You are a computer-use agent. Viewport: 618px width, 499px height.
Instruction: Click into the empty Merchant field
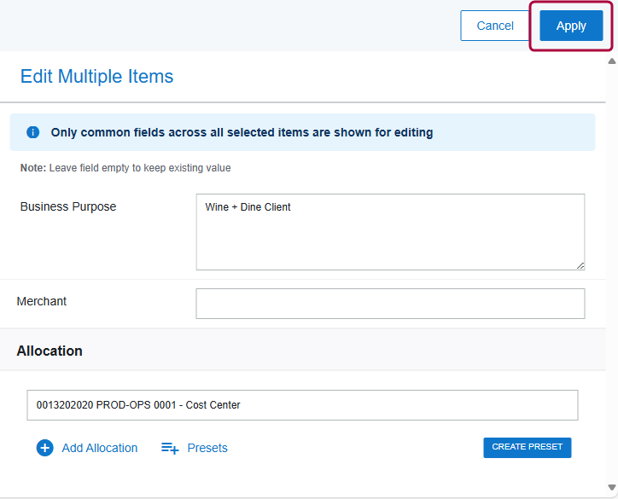pyautogui.click(x=390, y=304)
